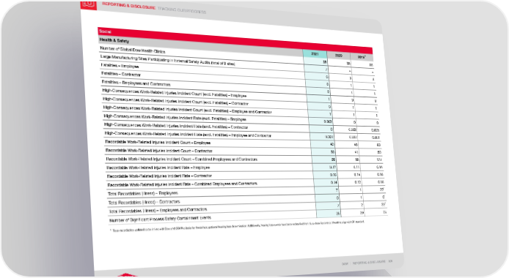Select the 2020 column header
The image size is (509, 278).
(339, 56)
